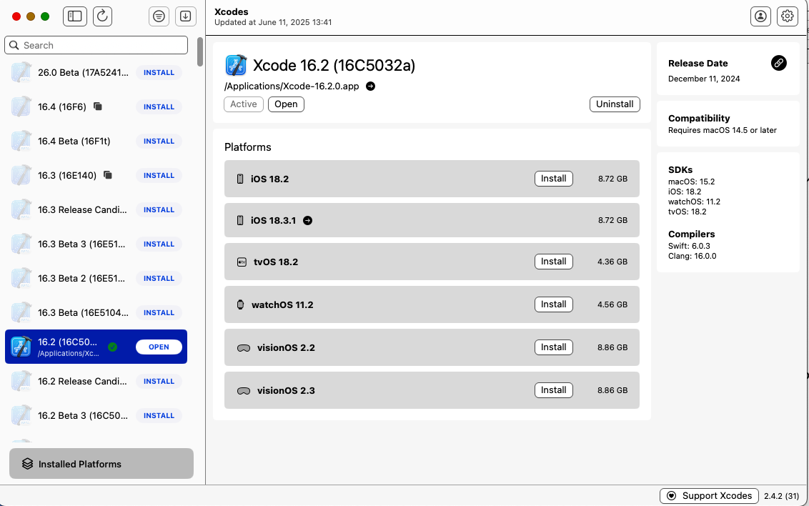Click the green installed checkmark on 16.2

(112, 347)
